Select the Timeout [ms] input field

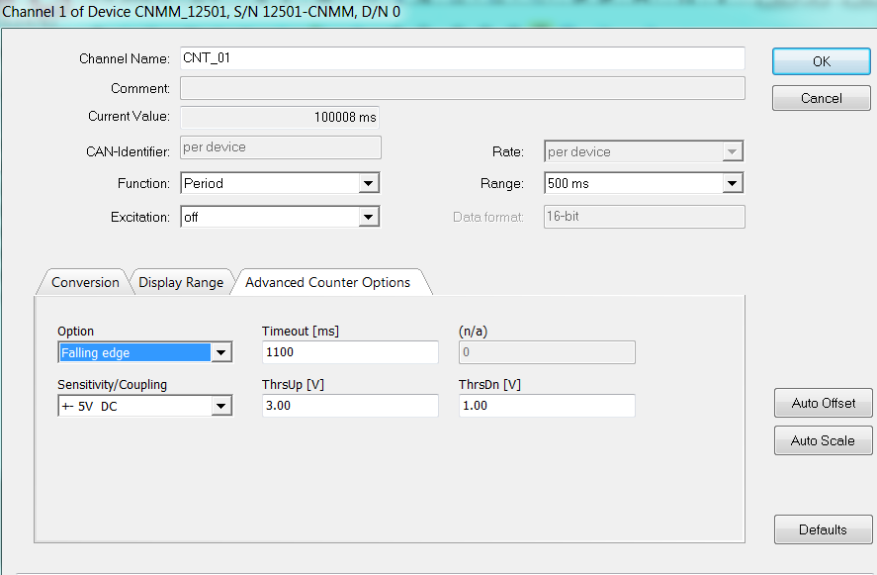[x=349, y=352]
